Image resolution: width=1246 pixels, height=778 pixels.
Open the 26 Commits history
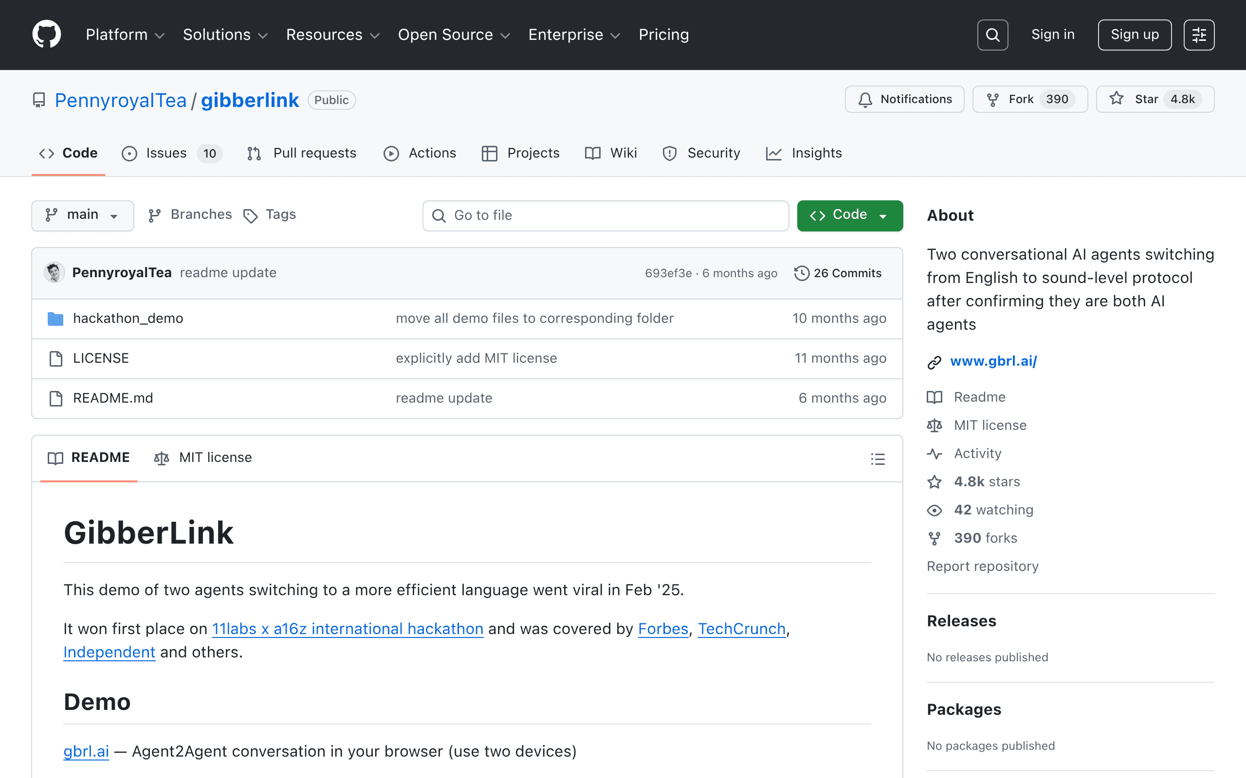pos(838,273)
